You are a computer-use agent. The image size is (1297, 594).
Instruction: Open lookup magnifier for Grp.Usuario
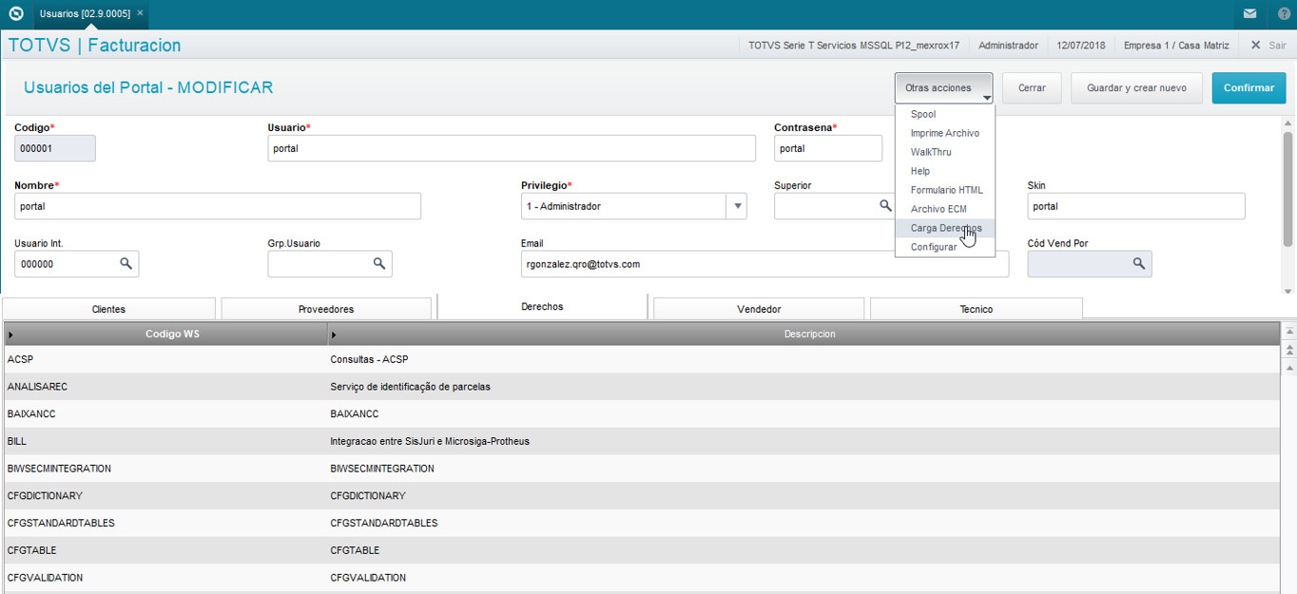tap(378, 263)
